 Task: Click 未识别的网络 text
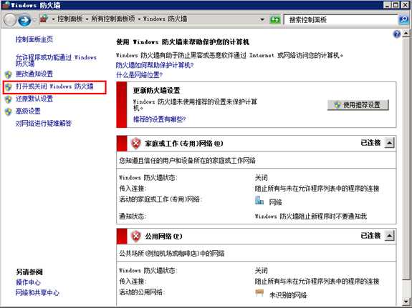coord(288,295)
